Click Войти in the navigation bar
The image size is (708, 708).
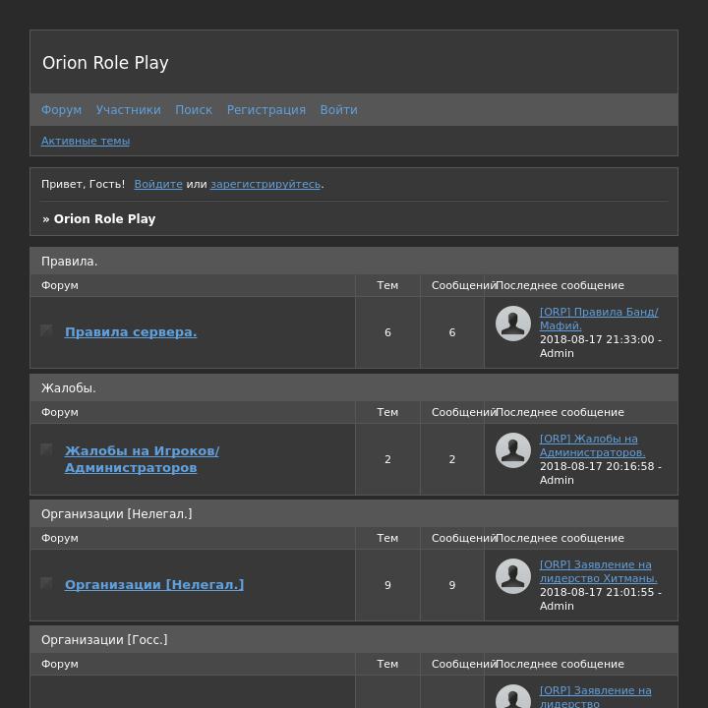[x=338, y=110]
